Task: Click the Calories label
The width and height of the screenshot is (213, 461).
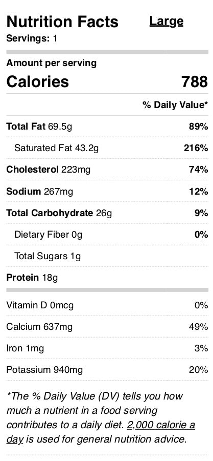Action: pos(37,81)
